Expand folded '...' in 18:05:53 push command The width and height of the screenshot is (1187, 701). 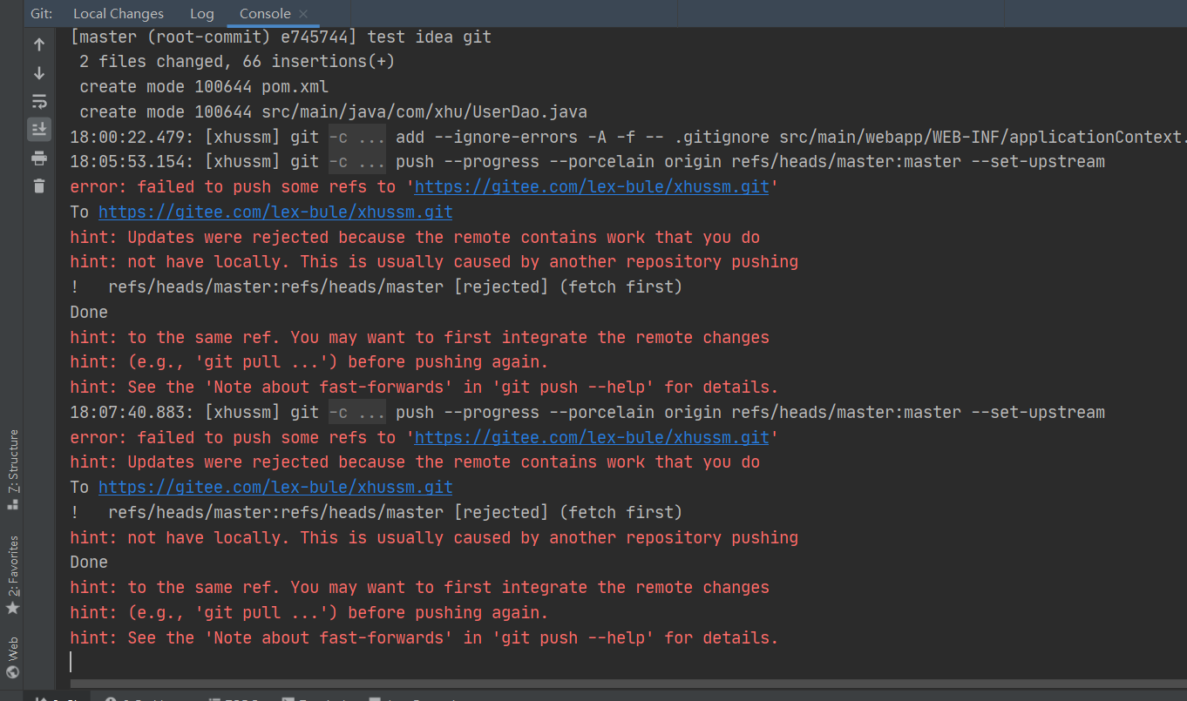point(357,162)
